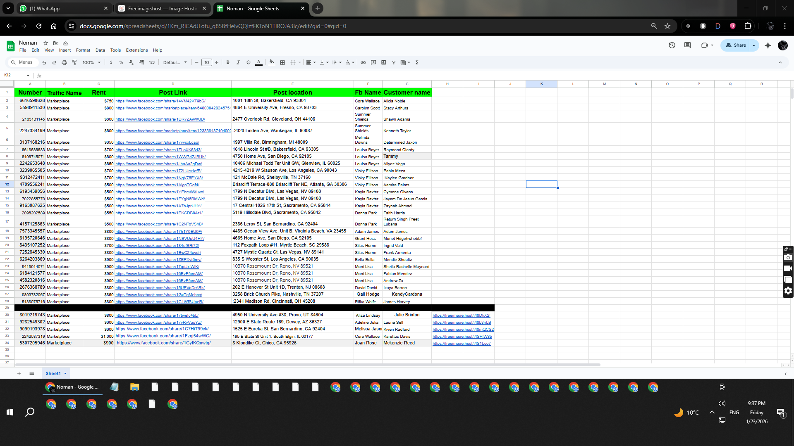Expand the Sheet1 tab options arrow
Viewport: 794px width, 446px height.
[x=65, y=373]
